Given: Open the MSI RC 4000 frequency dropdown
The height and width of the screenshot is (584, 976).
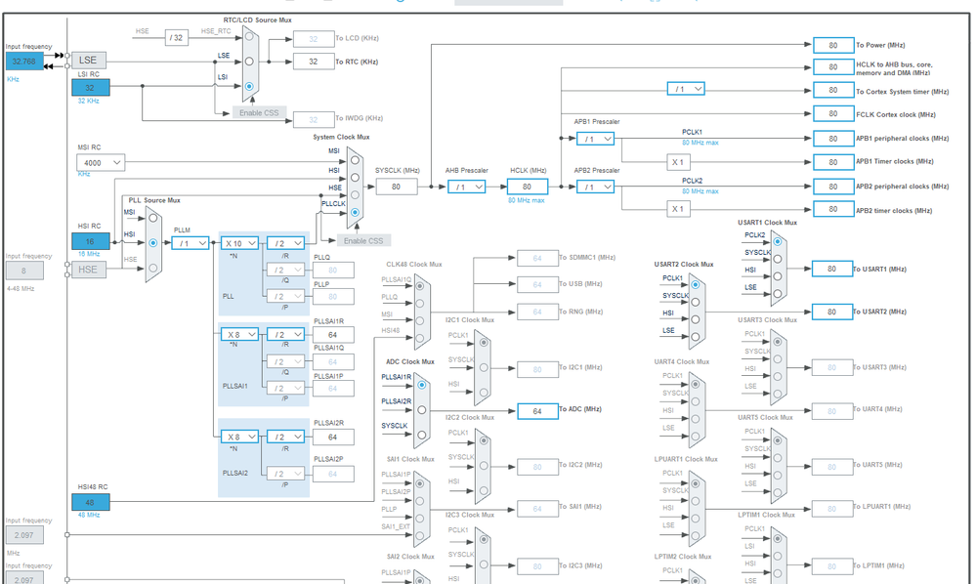Looking at the screenshot, I should (x=101, y=163).
